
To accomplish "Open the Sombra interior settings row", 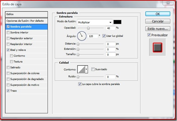I will pos(26,33).
